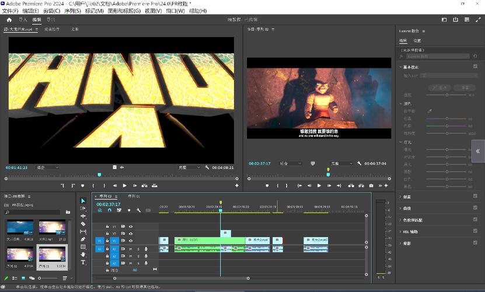Image resolution: width=485 pixels, height=292 pixels.
Task: Solo audio track A2
Action: 138,256
